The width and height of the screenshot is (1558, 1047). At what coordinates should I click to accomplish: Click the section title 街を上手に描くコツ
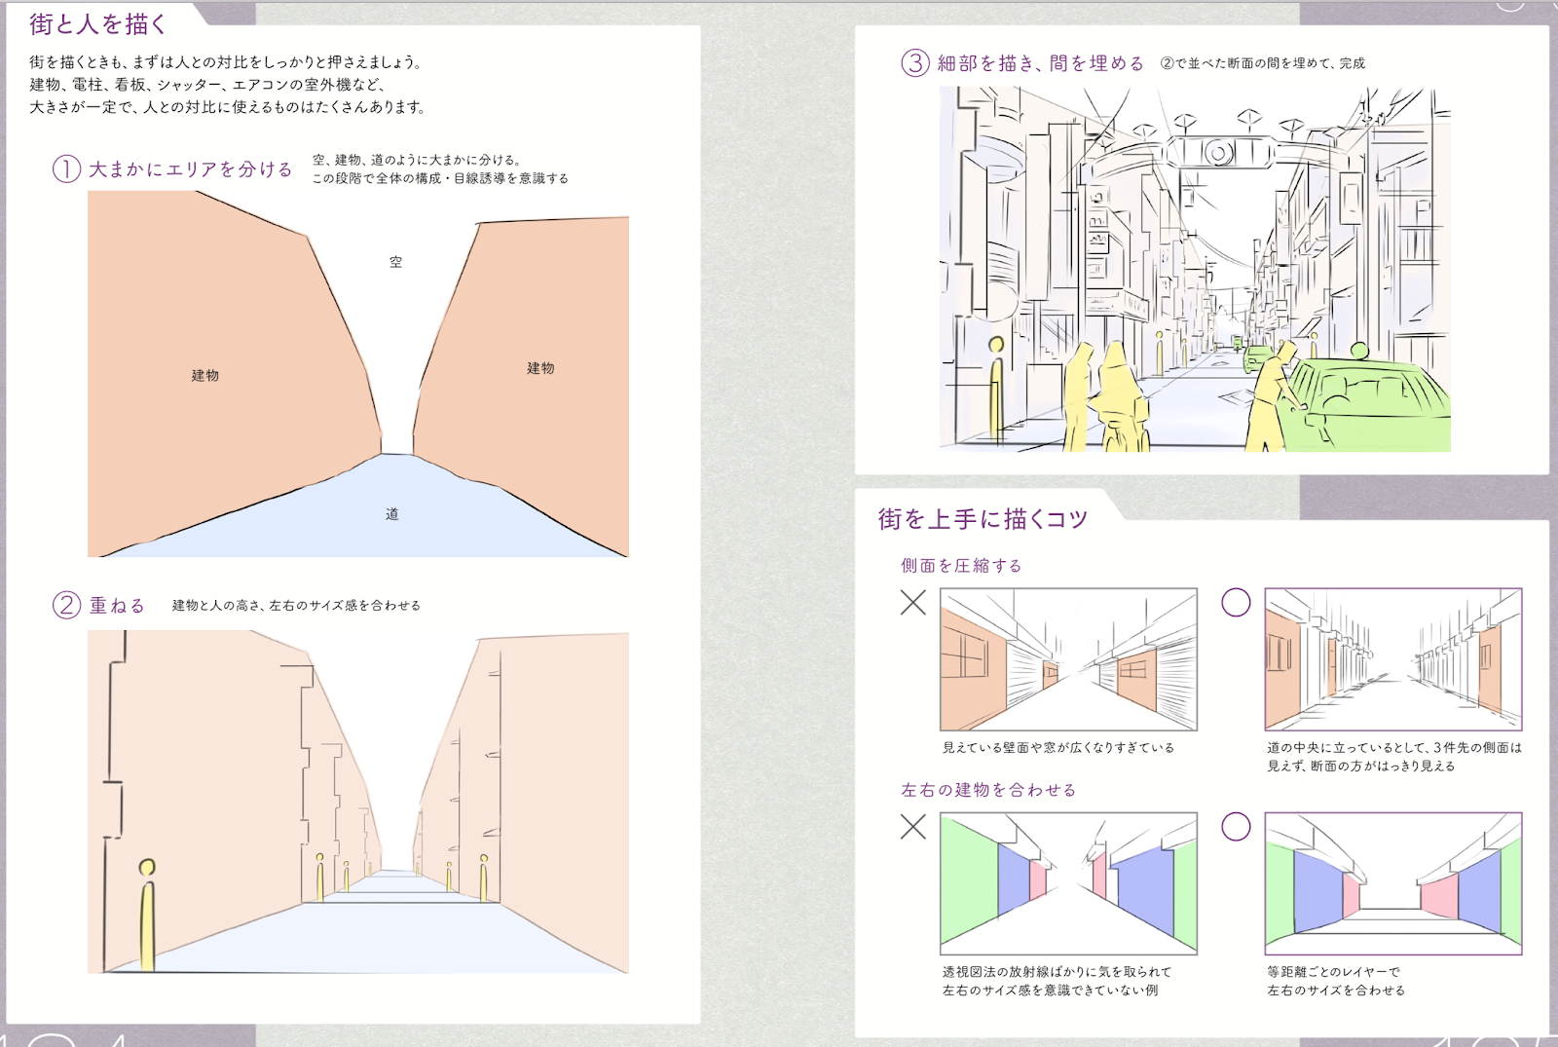(x=983, y=518)
